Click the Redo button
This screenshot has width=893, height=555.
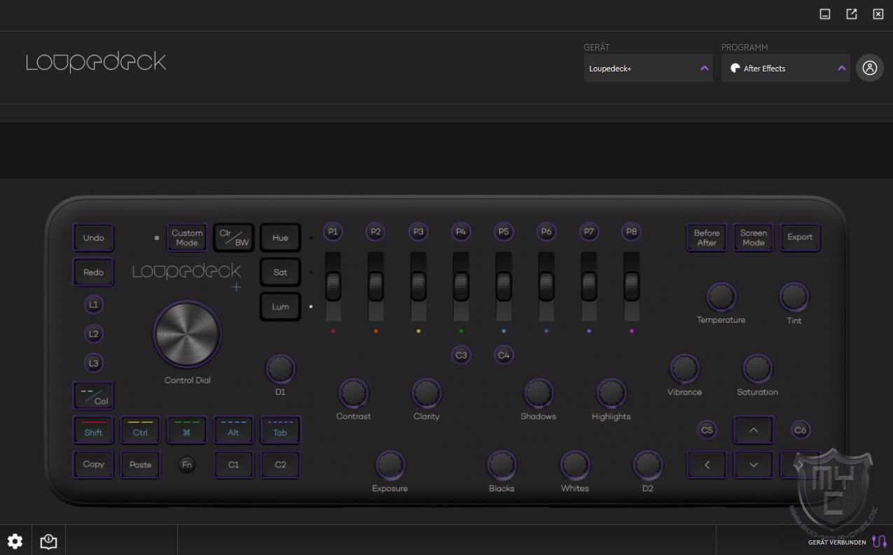[93, 272]
